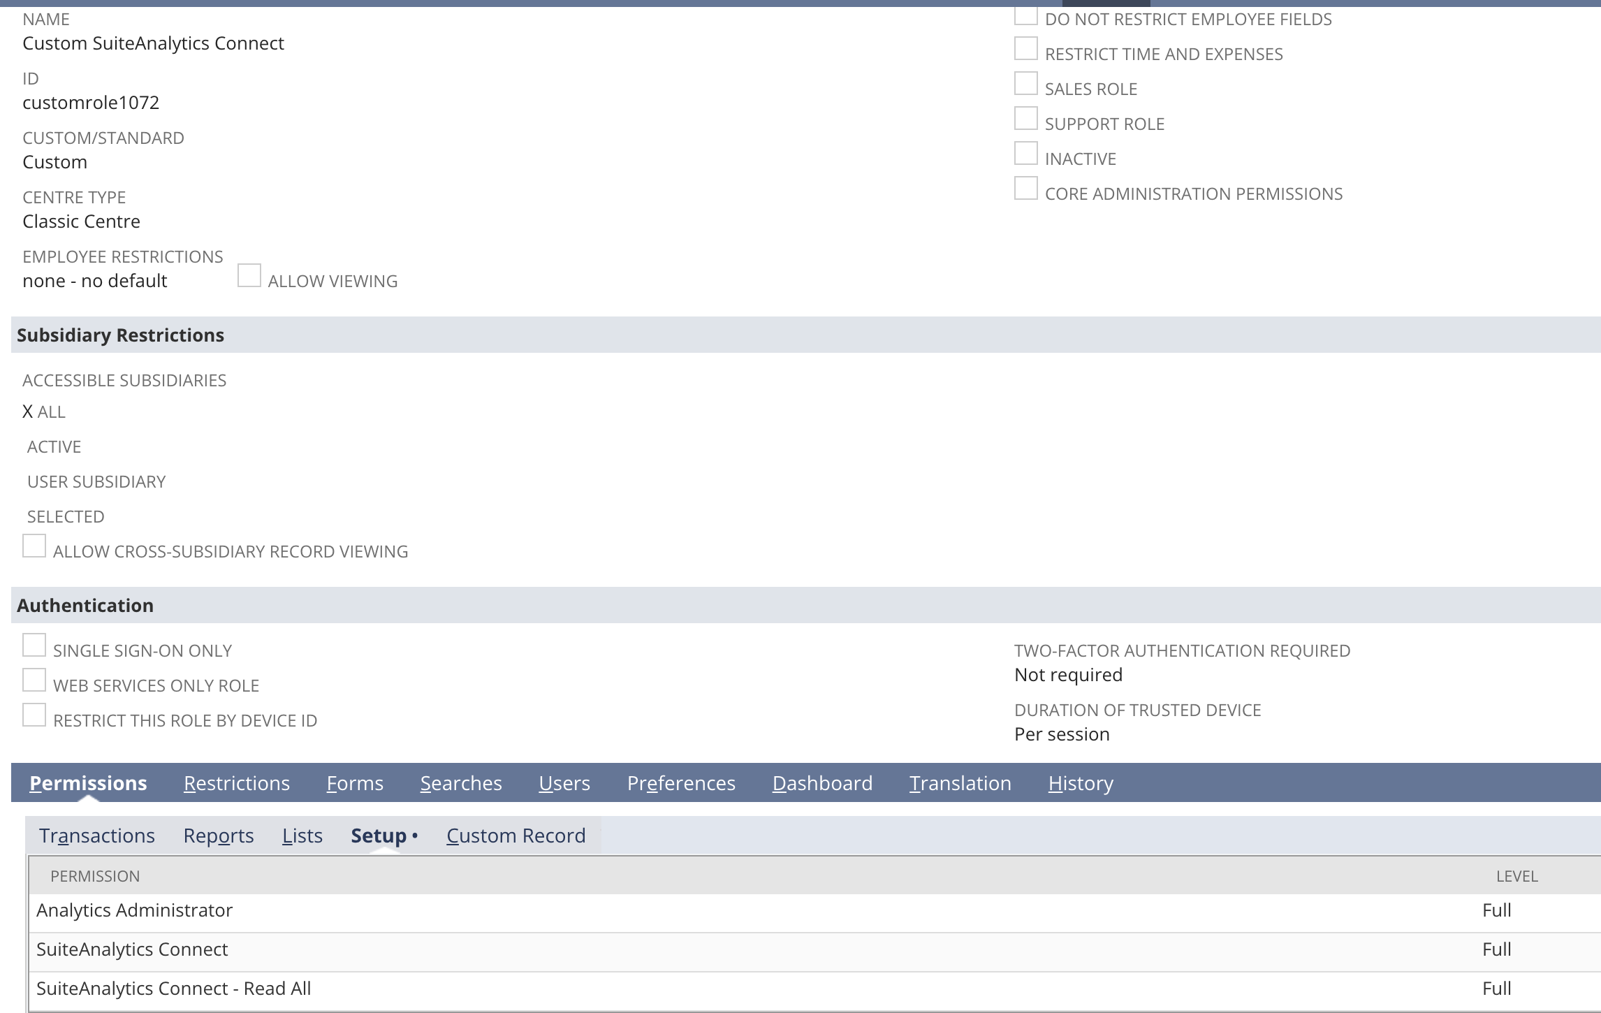The width and height of the screenshot is (1601, 1013).
Task: Click the Full level for Analytics Administrator
Action: (x=1497, y=910)
